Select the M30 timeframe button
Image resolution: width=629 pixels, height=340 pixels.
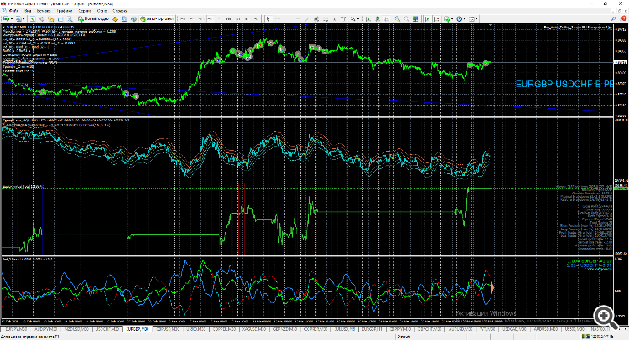(x=211, y=18)
